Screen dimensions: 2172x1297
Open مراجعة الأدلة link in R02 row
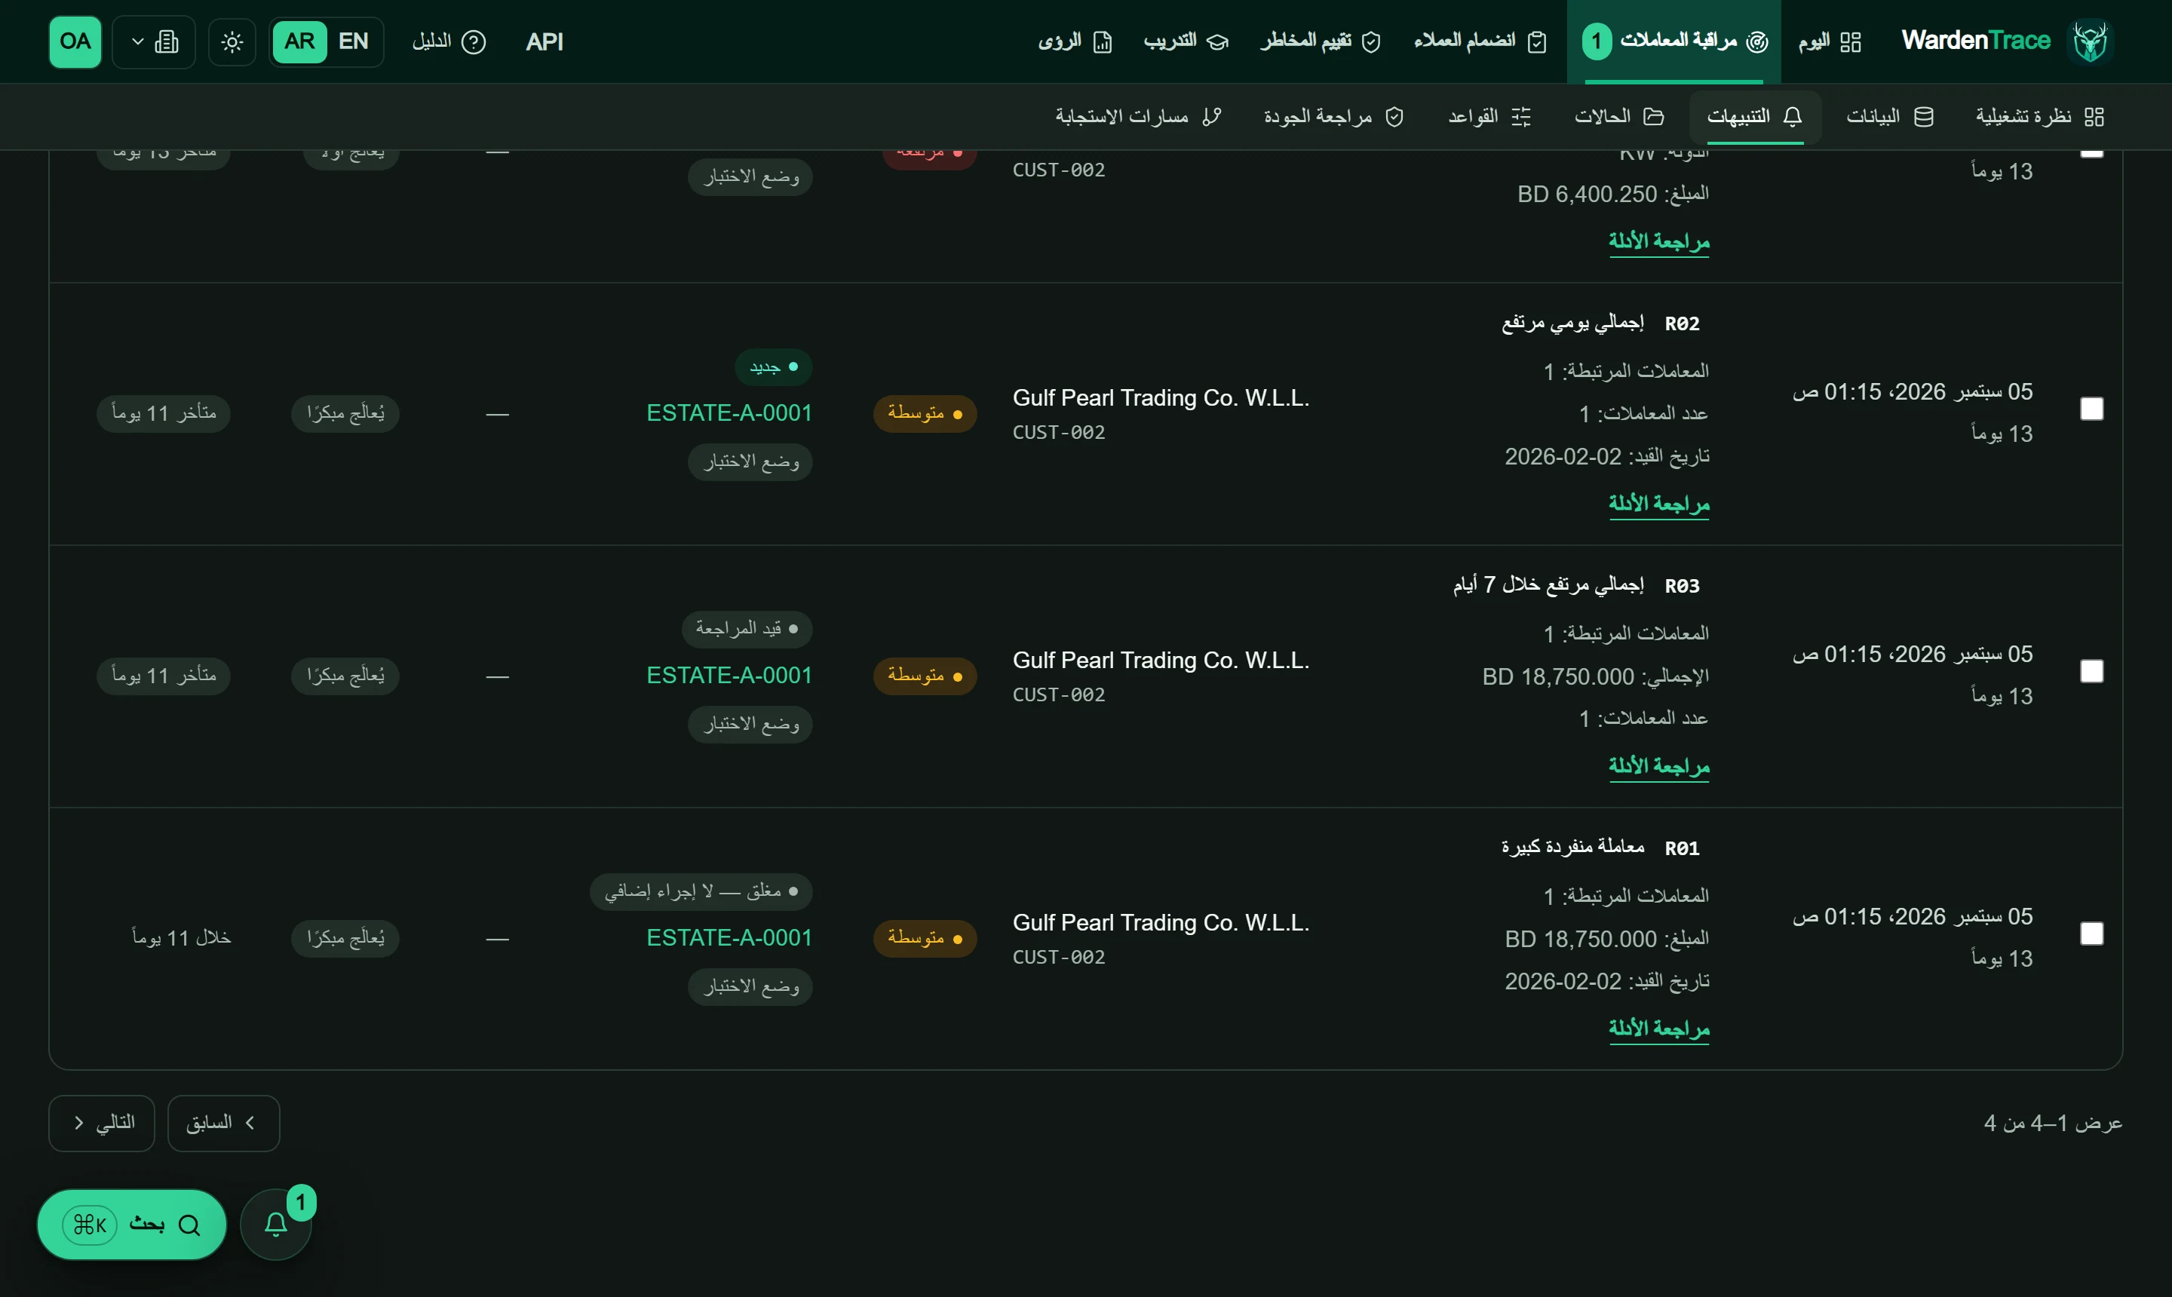point(1659,504)
